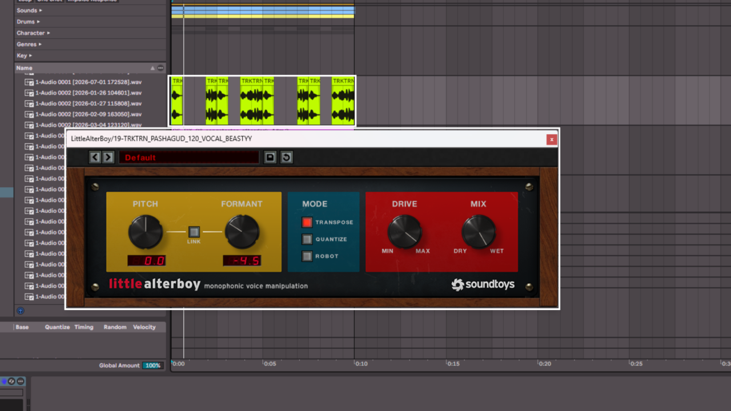Click the 0:10 mark on the time ruler
Viewport: 731px width, 411px height.
tap(362, 364)
